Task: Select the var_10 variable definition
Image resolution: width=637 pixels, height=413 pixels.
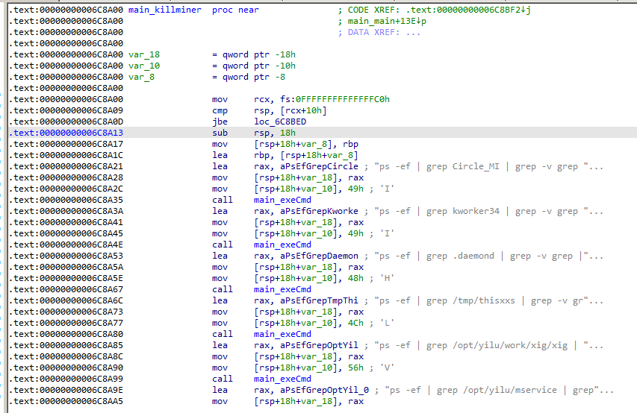Action: pyautogui.click(x=144, y=66)
